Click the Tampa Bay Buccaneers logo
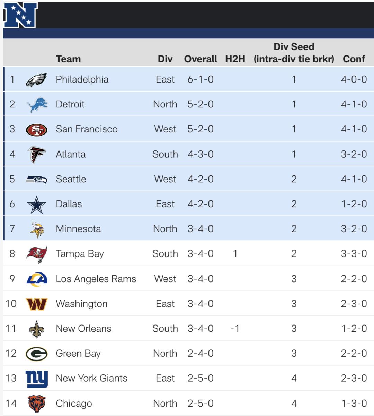 [x=37, y=254]
